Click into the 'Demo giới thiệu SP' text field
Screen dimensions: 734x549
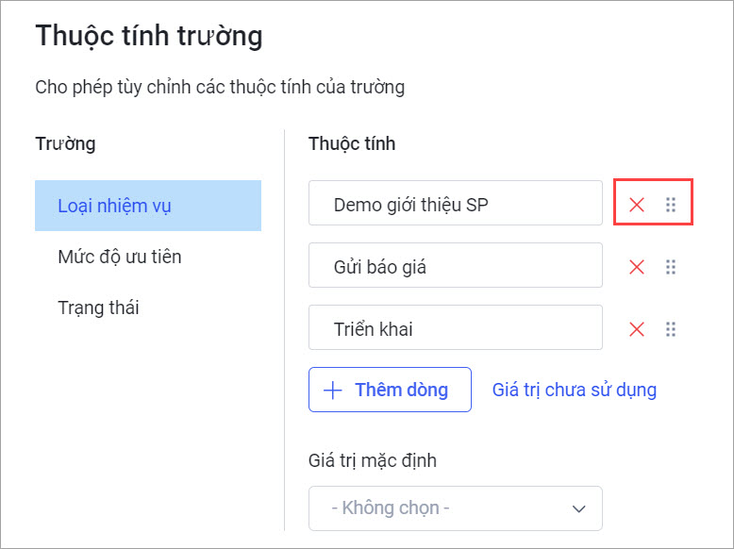tap(456, 203)
